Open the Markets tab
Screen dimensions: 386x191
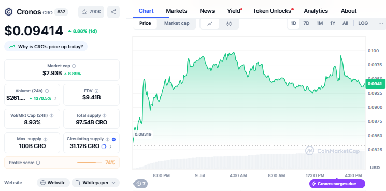(x=177, y=11)
